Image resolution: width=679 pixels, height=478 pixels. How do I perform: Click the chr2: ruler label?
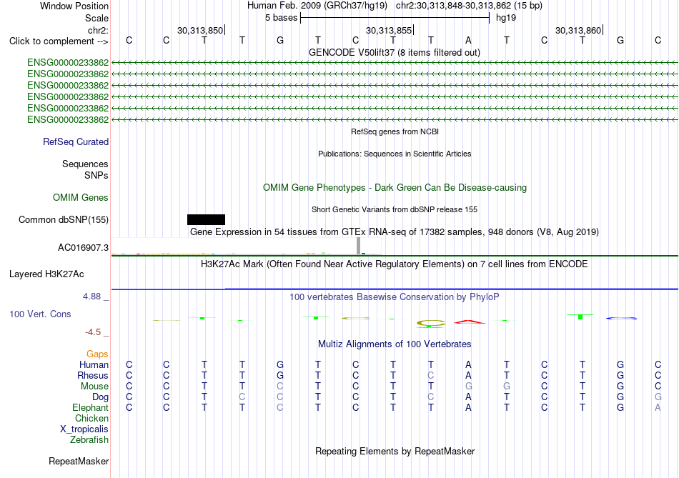tap(99, 30)
